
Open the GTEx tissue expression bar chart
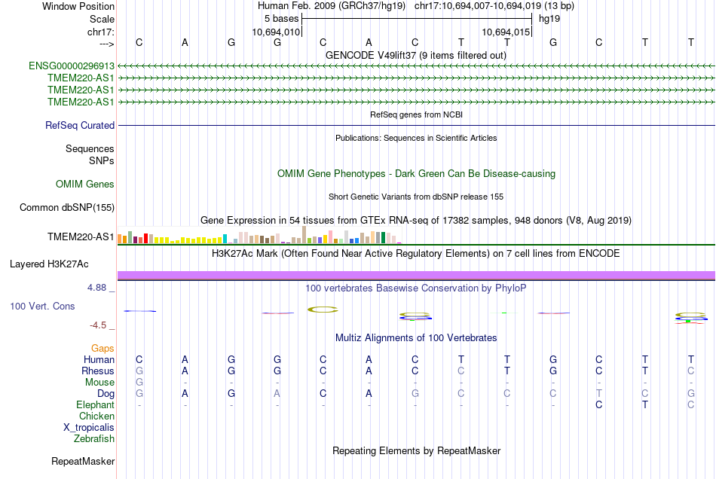click(259, 236)
